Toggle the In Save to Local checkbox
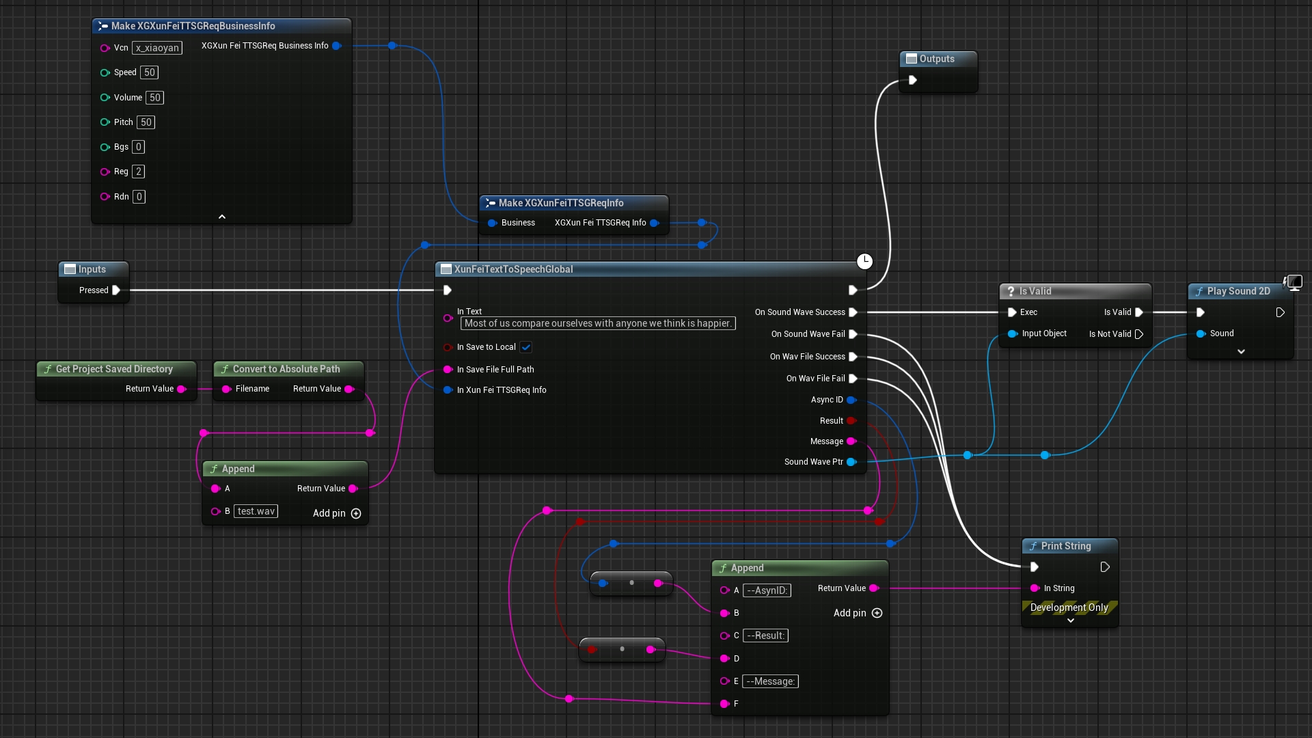Image resolution: width=1312 pixels, height=738 pixels. [525, 347]
